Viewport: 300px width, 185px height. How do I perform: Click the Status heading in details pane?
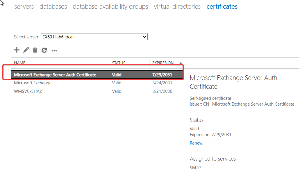tap(197, 120)
